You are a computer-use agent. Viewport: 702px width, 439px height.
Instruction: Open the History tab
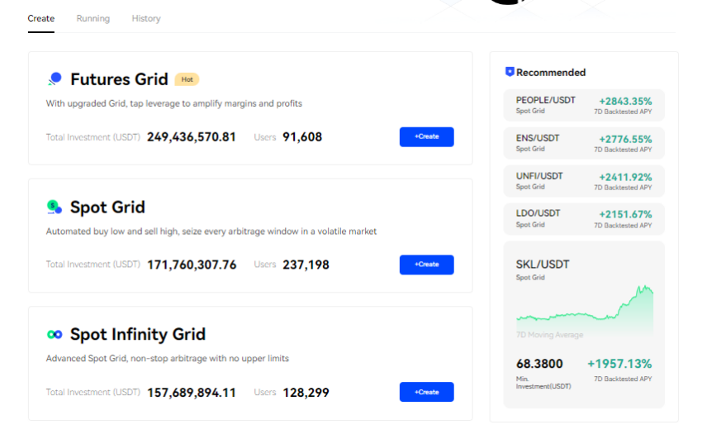(x=146, y=18)
